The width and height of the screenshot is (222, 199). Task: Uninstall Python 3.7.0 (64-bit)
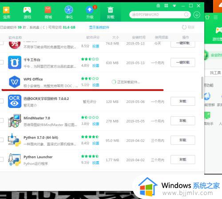point(183,140)
